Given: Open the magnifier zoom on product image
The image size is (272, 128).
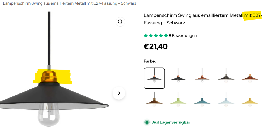Looking at the screenshot, I should [x=120, y=22].
